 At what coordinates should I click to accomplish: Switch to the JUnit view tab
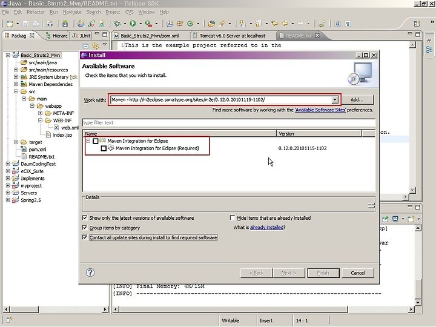coord(81,36)
